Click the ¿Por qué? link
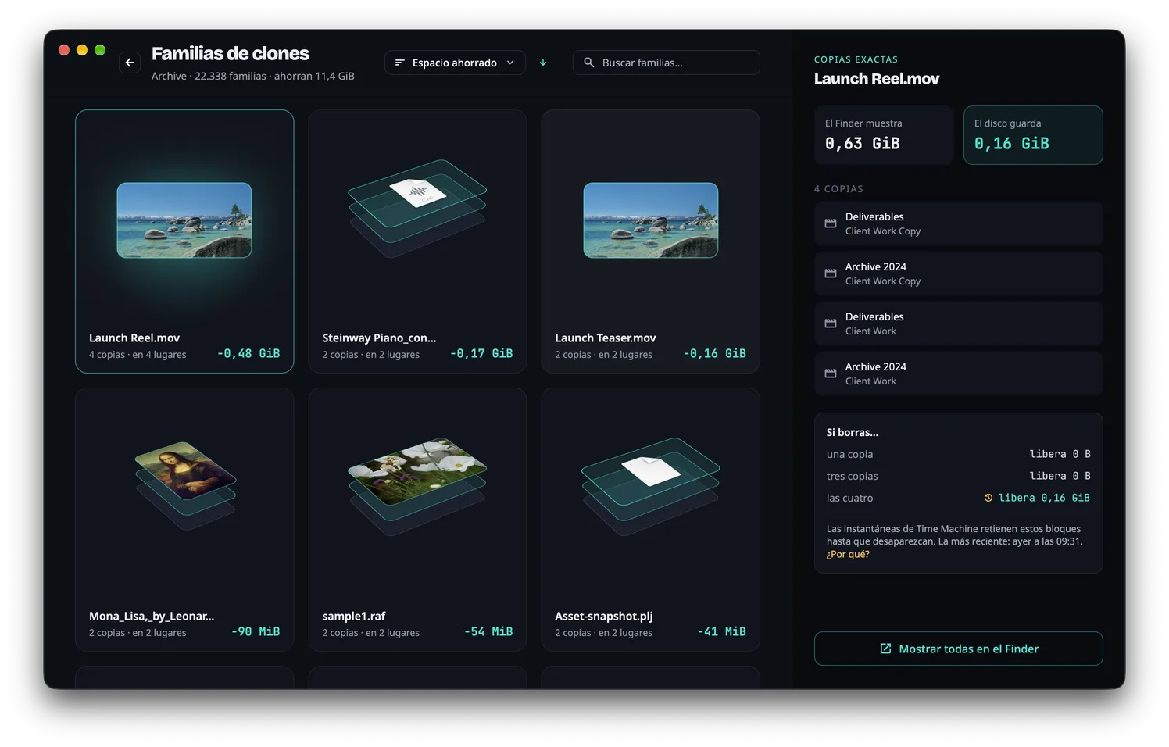 pos(848,554)
